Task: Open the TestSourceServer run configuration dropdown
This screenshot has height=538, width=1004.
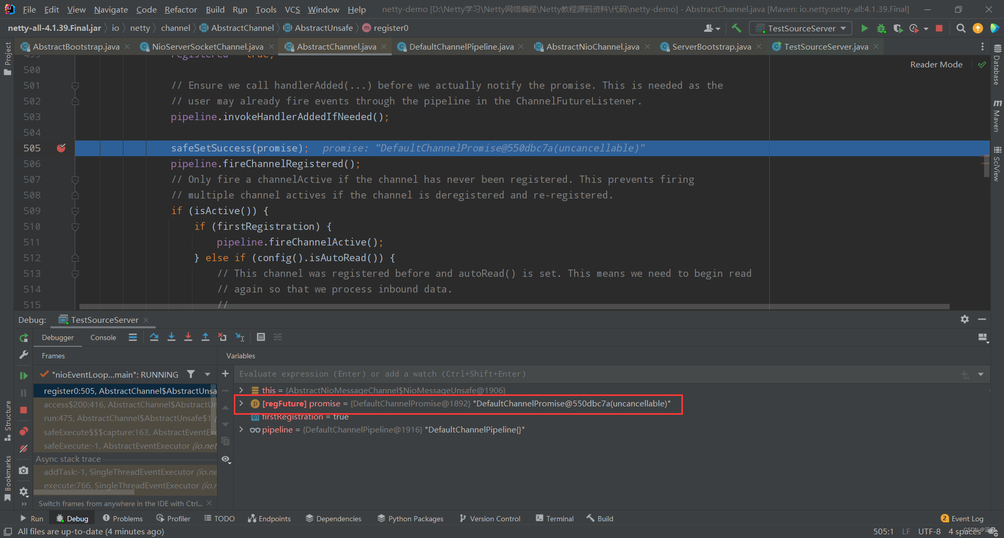Action: (801, 28)
